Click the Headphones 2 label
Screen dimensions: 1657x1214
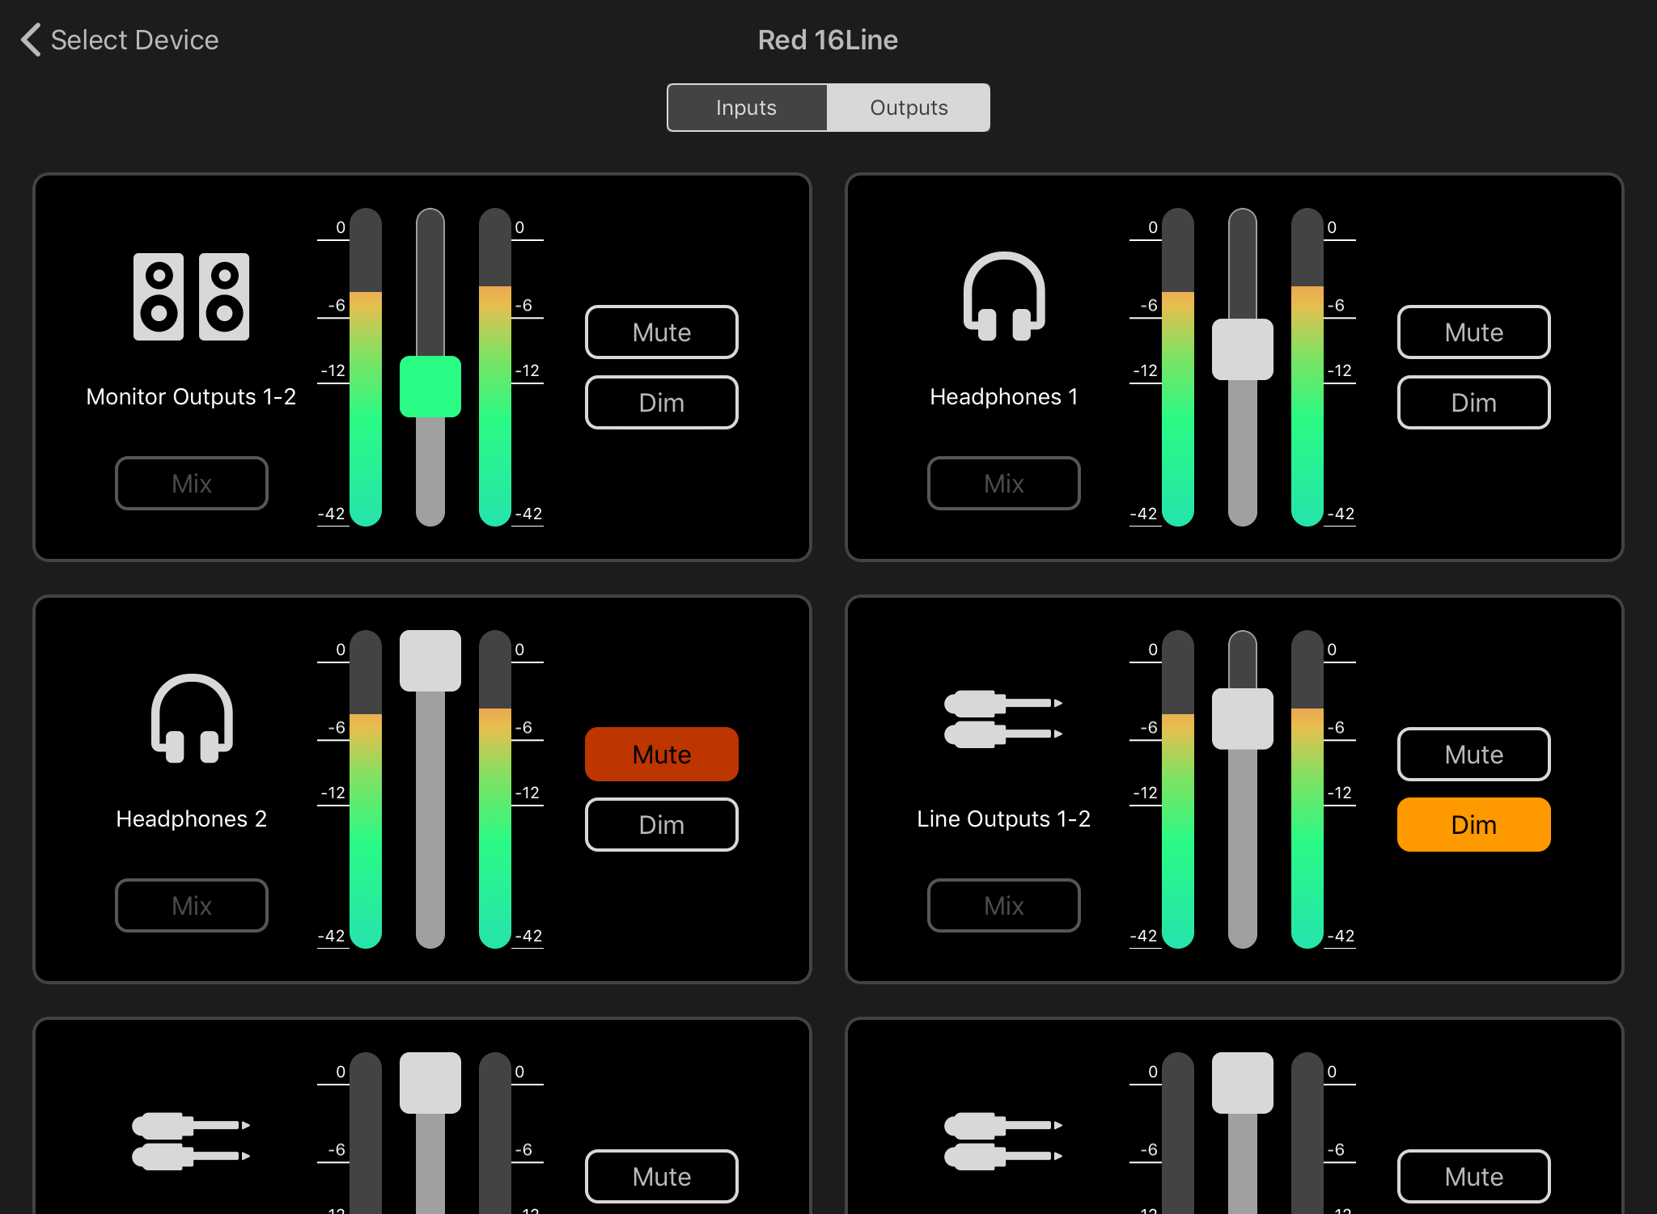[192, 818]
